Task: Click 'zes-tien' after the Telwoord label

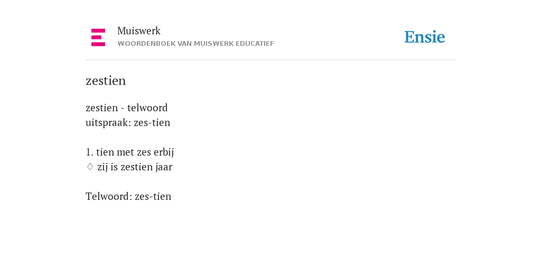Action: click(153, 196)
